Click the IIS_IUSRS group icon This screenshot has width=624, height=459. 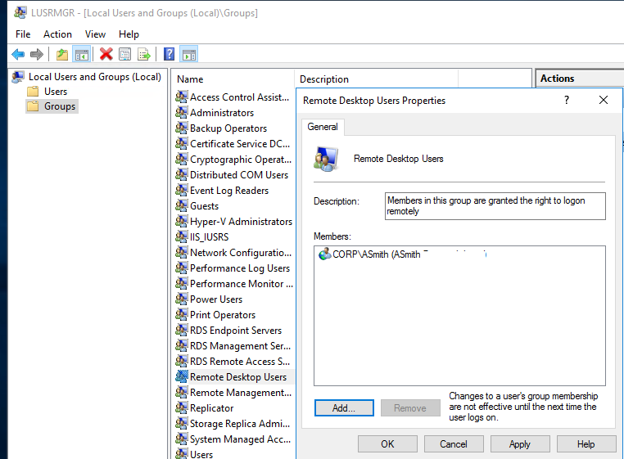(x=182, y=237)
